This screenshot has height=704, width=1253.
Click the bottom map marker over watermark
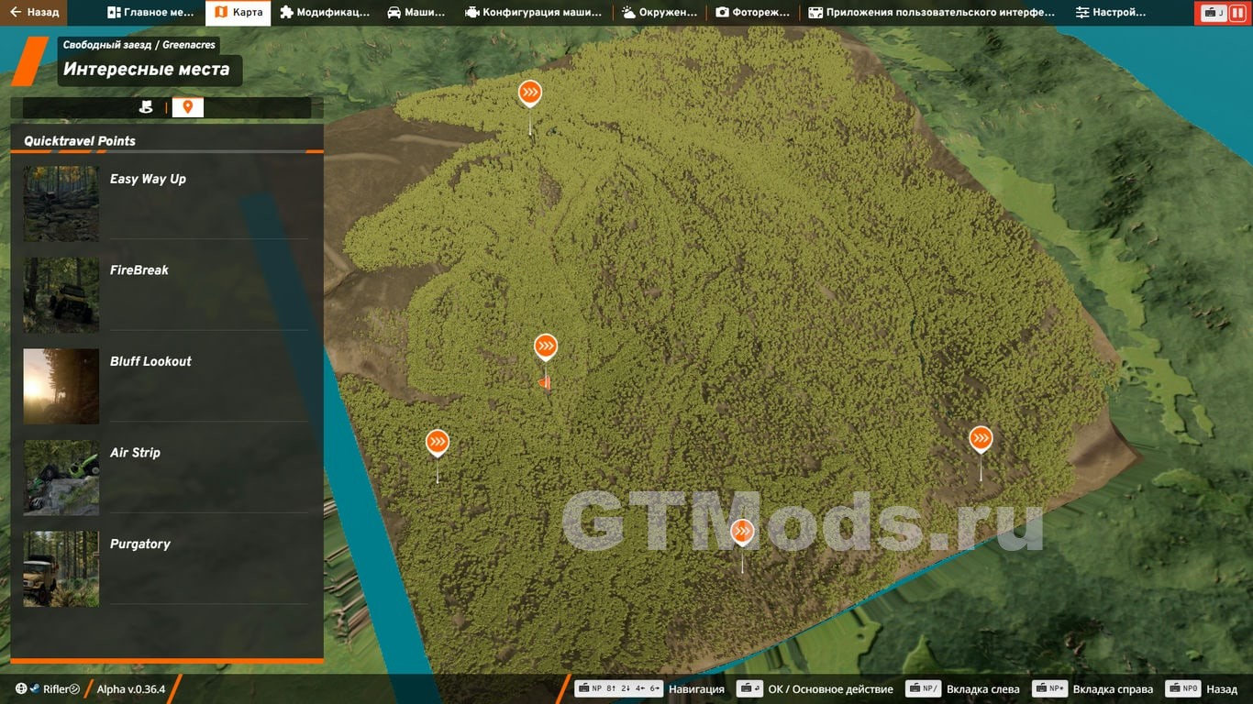[x=742, y=531]
